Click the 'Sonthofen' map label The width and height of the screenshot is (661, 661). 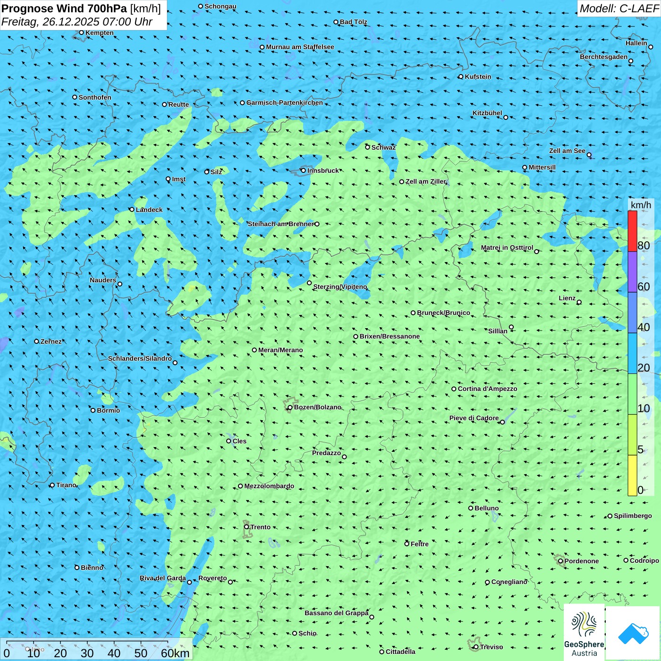point(95,98)
